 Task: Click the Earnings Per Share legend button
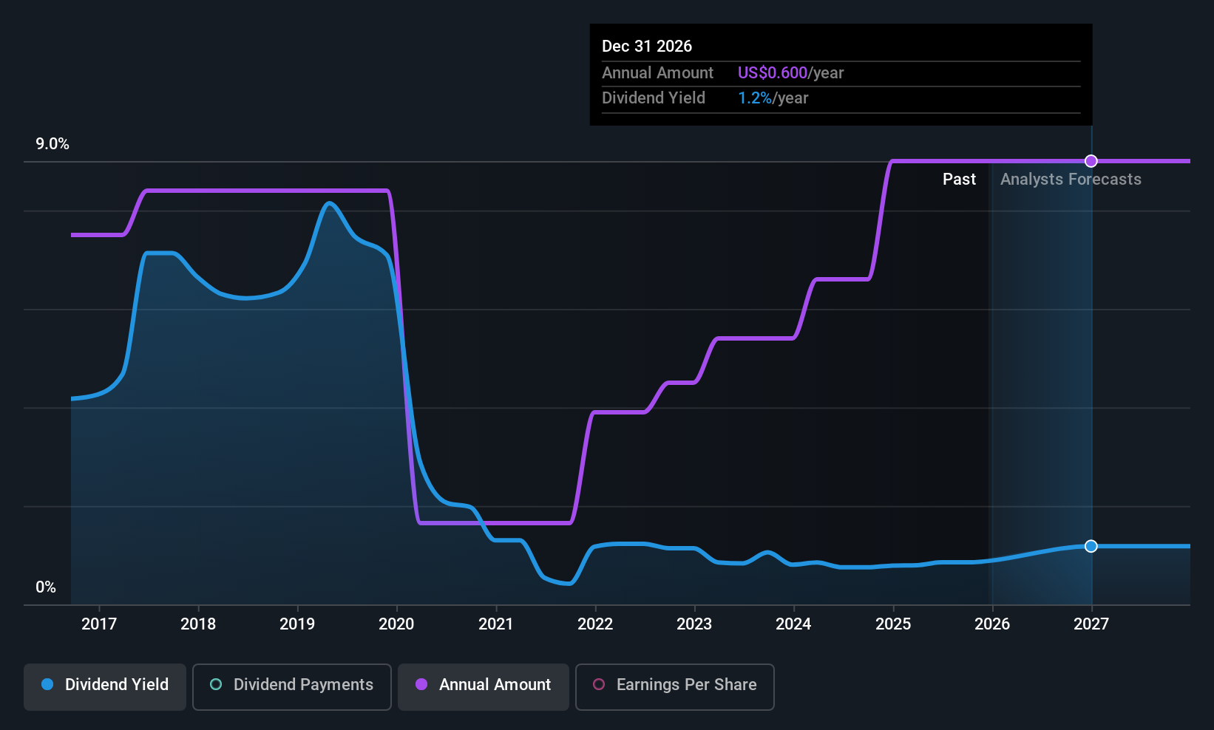[674, 686]
